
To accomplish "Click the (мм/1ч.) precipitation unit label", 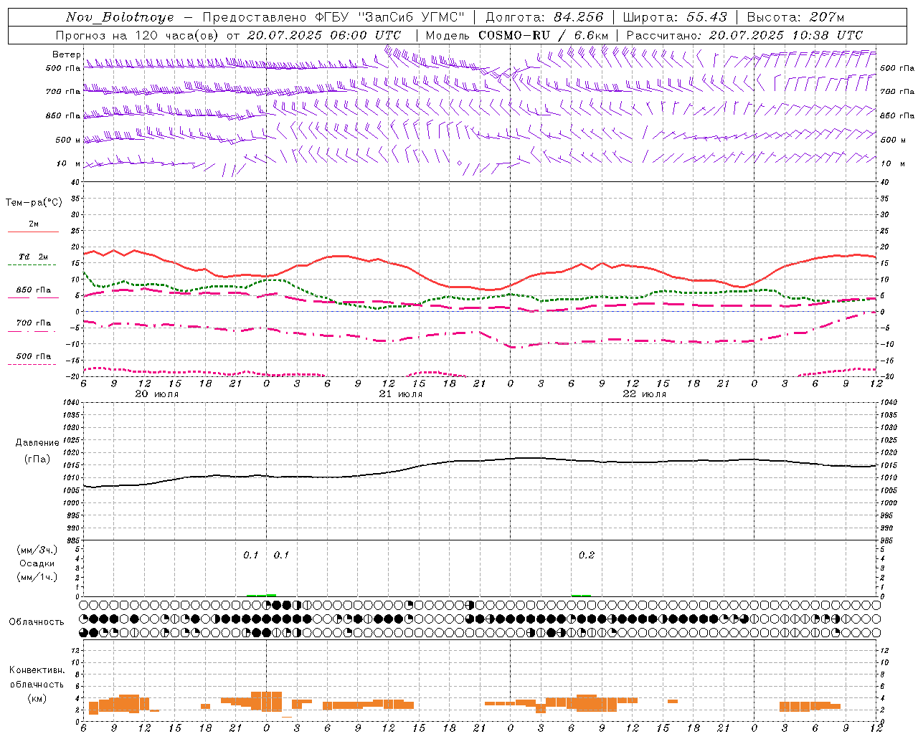I will [37, 577].
